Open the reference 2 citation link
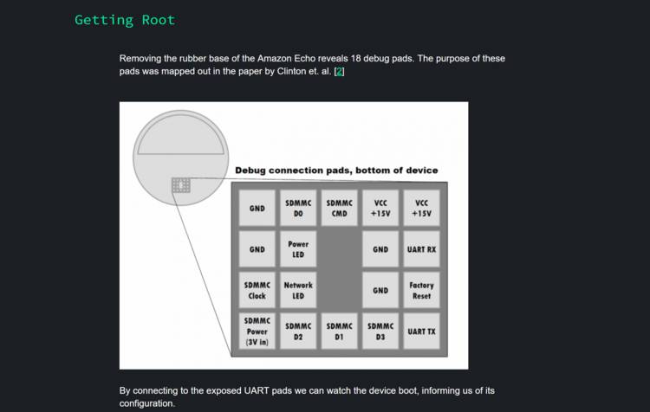Image resolution: width=650 pixels, height=412 pixels. (x=339, y=71)
